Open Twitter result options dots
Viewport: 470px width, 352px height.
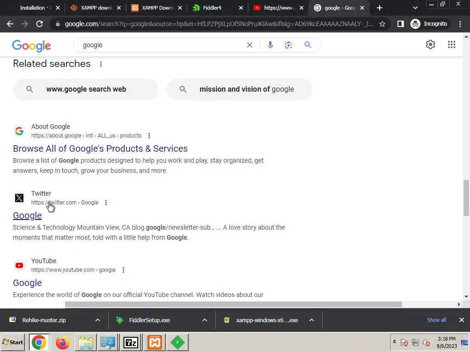pyautogui.click(x=106, y=203)
